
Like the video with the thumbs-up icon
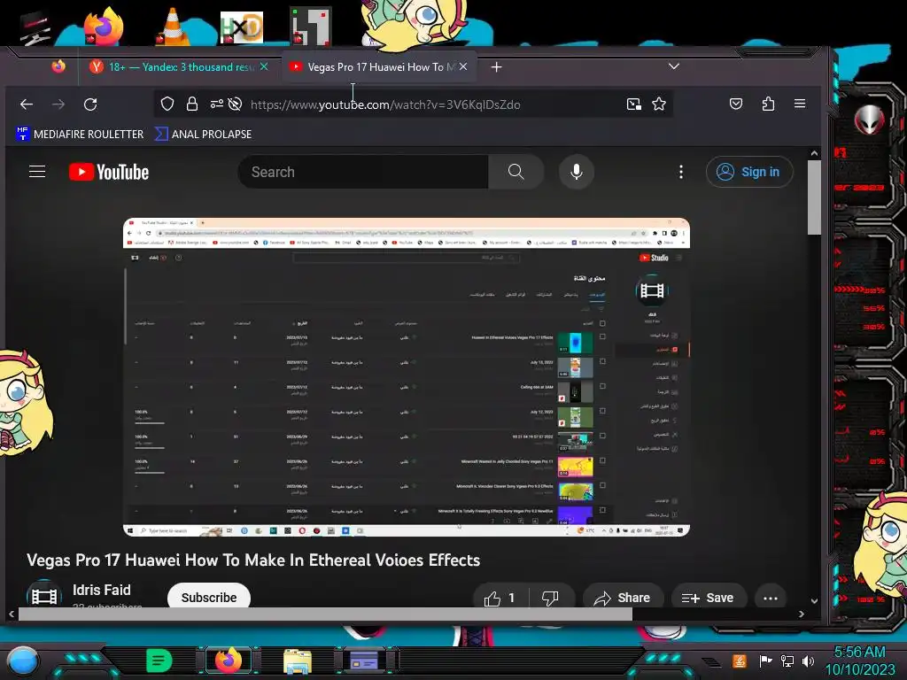click(x=500, y=598)
